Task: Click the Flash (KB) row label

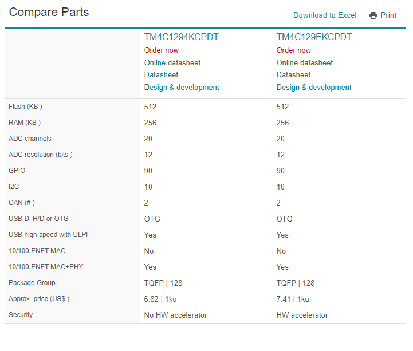Action: 25,107
